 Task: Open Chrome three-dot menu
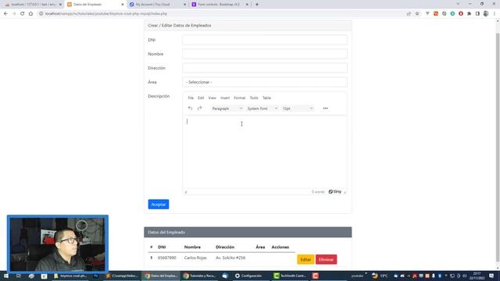click(x=495, y=14)
